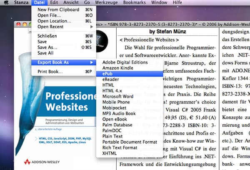Image resolution: width=250 pixels, height=170 pixels.
Task: Export as MP3 Audio Book
Action: point(130,113)
